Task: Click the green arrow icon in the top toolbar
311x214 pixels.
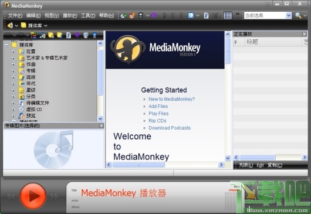Action: tap(124, 16)
